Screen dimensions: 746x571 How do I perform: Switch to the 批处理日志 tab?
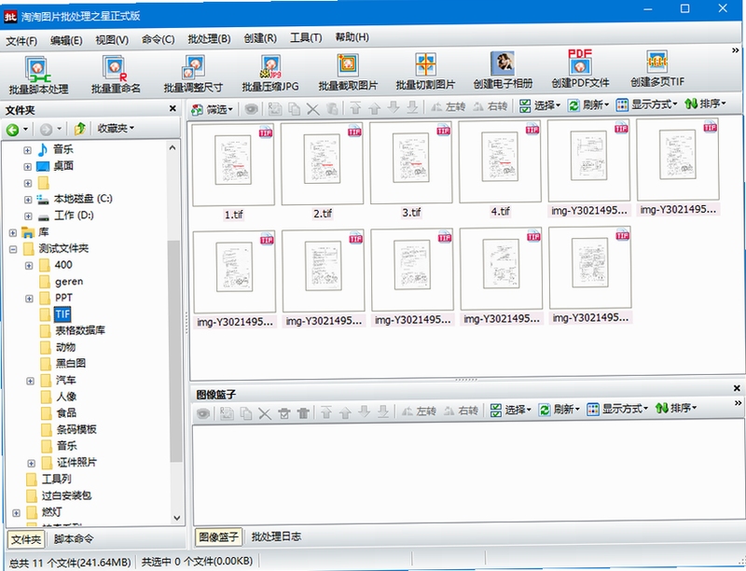pyautogui.click(x=276, y=536)
